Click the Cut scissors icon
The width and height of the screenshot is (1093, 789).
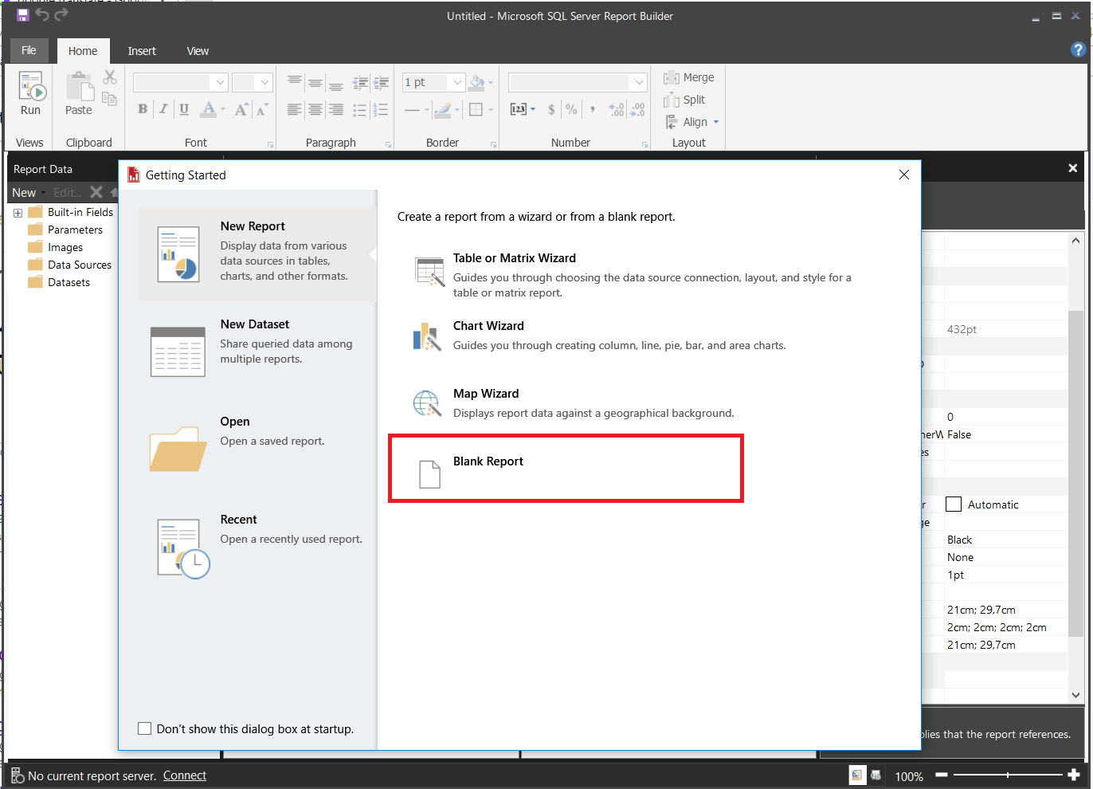110,77
